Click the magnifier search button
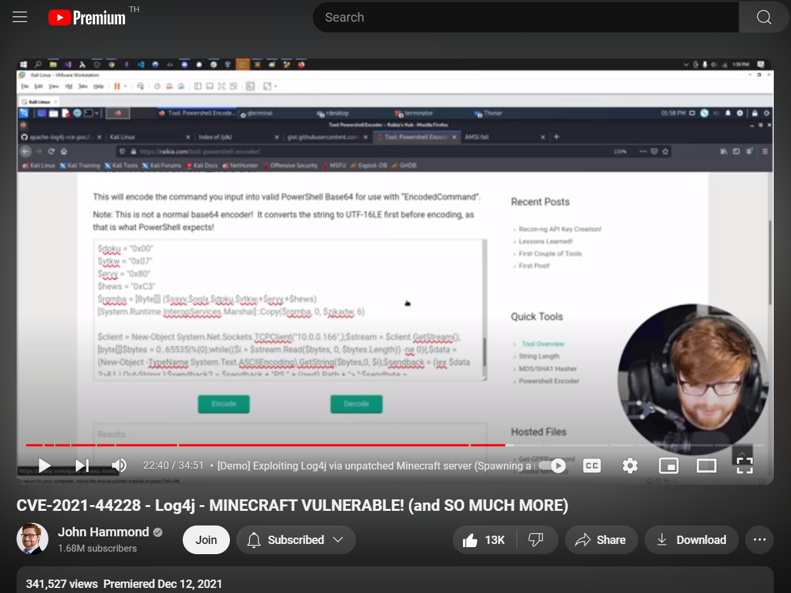Image resolution: width=791 pixels, height=593 pixels. click(764, 17)
